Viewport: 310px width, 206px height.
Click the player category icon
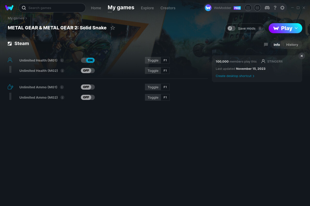10,60
